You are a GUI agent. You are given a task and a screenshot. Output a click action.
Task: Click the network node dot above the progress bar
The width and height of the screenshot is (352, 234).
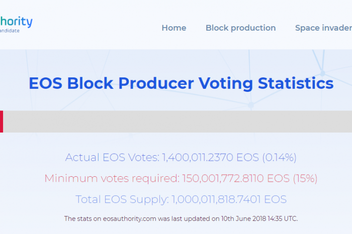click(x=251, y=105)
